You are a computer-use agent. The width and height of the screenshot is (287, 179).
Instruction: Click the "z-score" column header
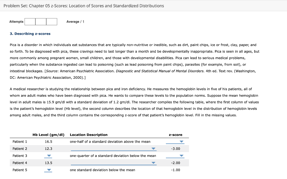(175, 135)
